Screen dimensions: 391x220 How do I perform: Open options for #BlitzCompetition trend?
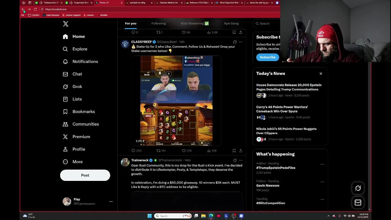coord(322,200)
